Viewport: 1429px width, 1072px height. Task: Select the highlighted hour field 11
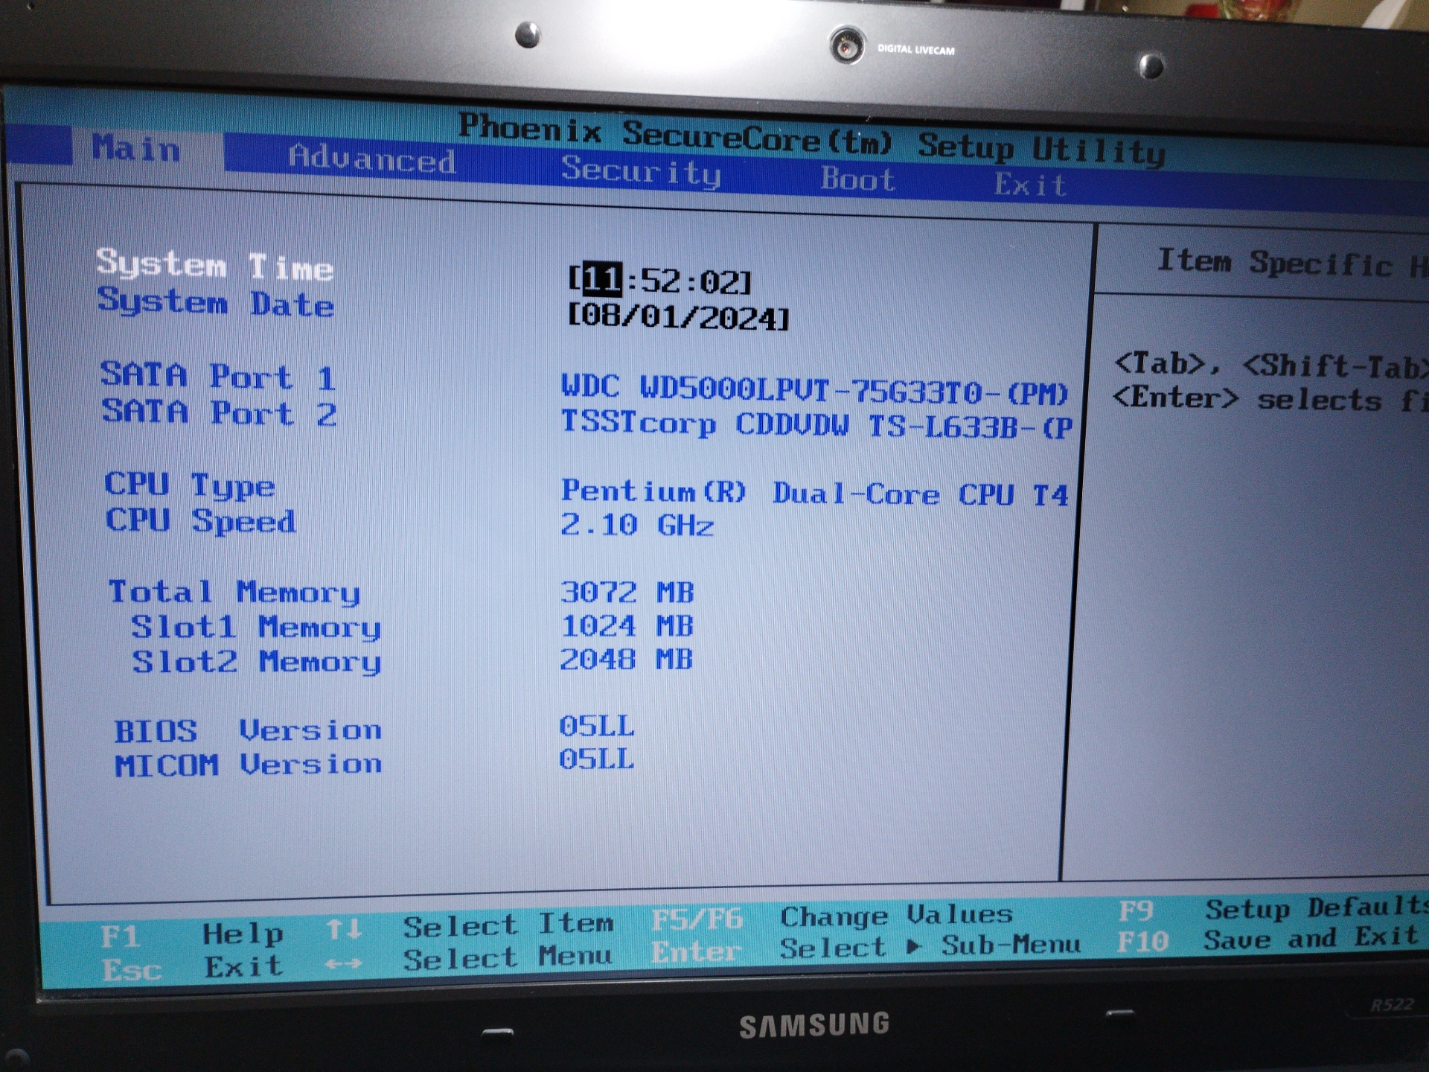[601, 279]
